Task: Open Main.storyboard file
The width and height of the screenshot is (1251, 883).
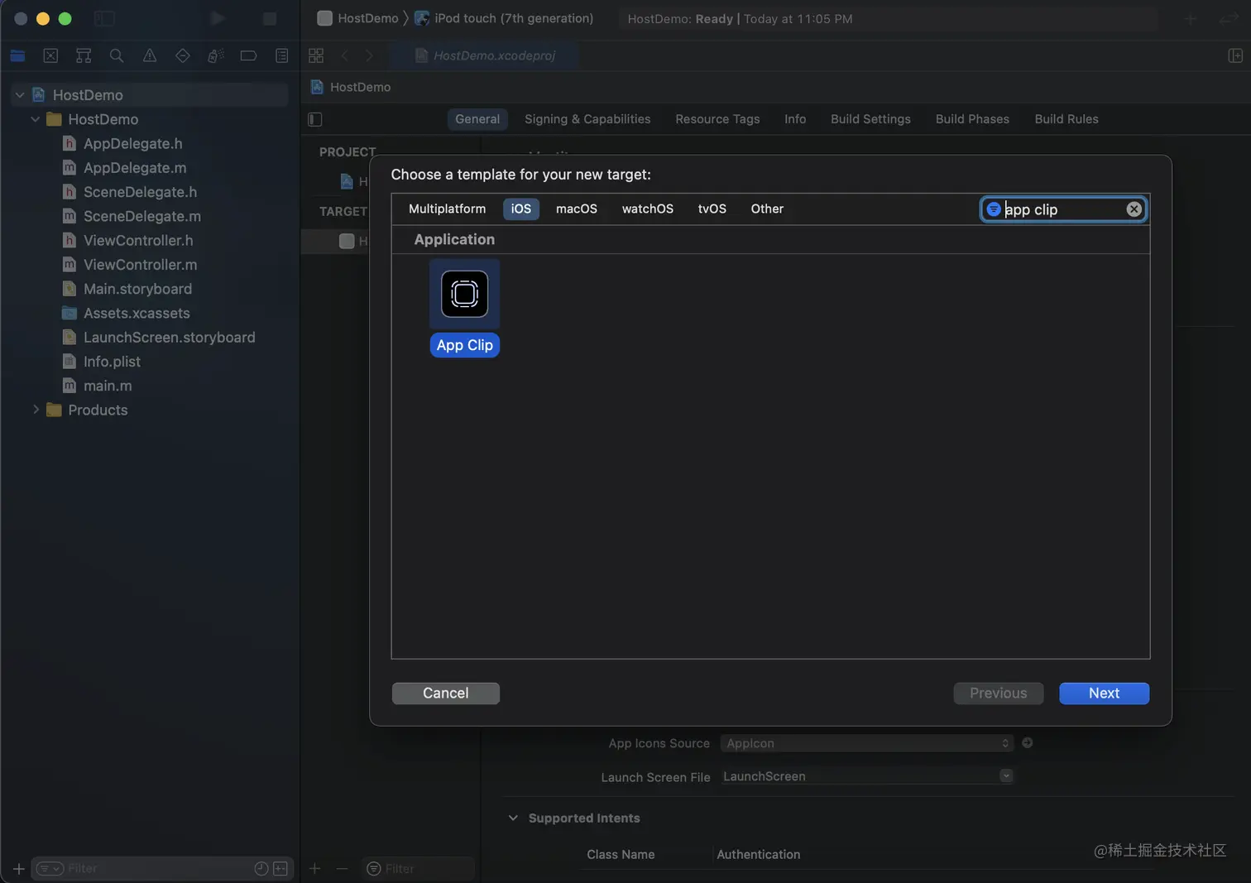Action: pos(137,289)
